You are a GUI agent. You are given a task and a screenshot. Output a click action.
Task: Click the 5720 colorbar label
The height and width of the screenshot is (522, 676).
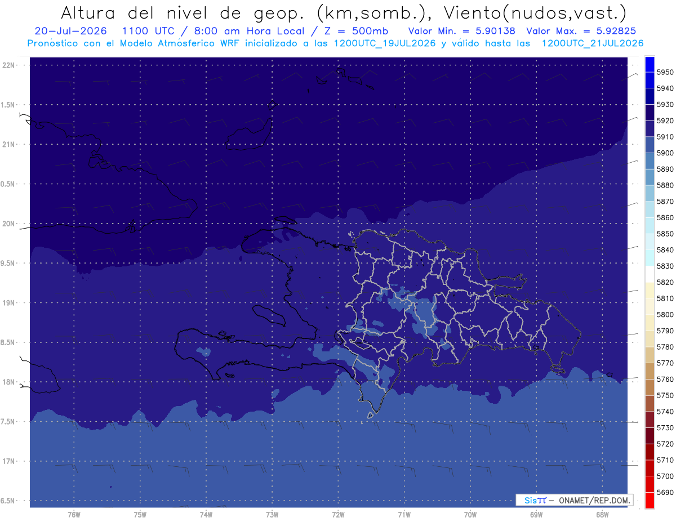coord(665,444)
